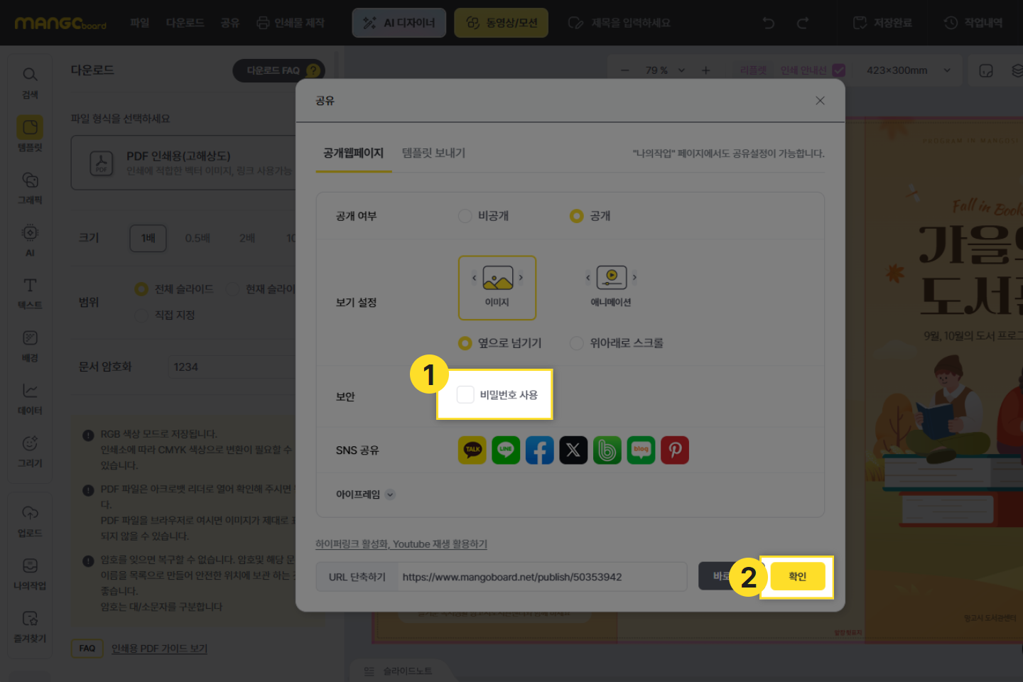Zoom out with the minus icon
The height and width of the screenshot is (682, 1023).
pos(625,70)
